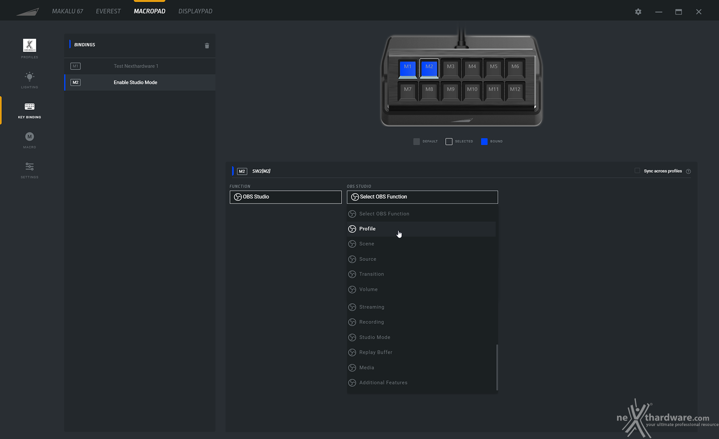Viewport: 719px width, 439px height.
Task: Choose Replay Buffer from OBS function list
Action: coord(422,352)
